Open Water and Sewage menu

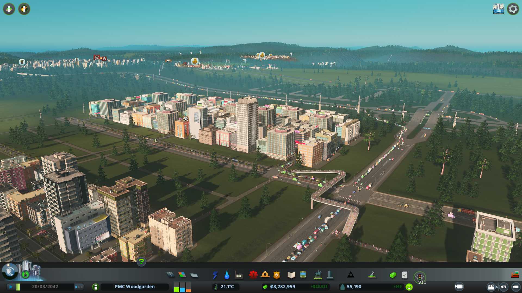(227, 275)
